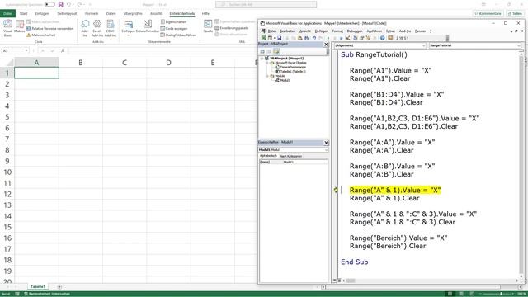This screenshot has height=297, width=528.
Task: Open VBA Datei menu
Action: tap(271, 31)
